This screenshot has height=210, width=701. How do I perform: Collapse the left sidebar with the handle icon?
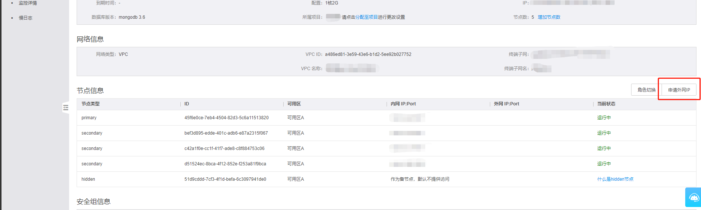(x=66, y=108)
